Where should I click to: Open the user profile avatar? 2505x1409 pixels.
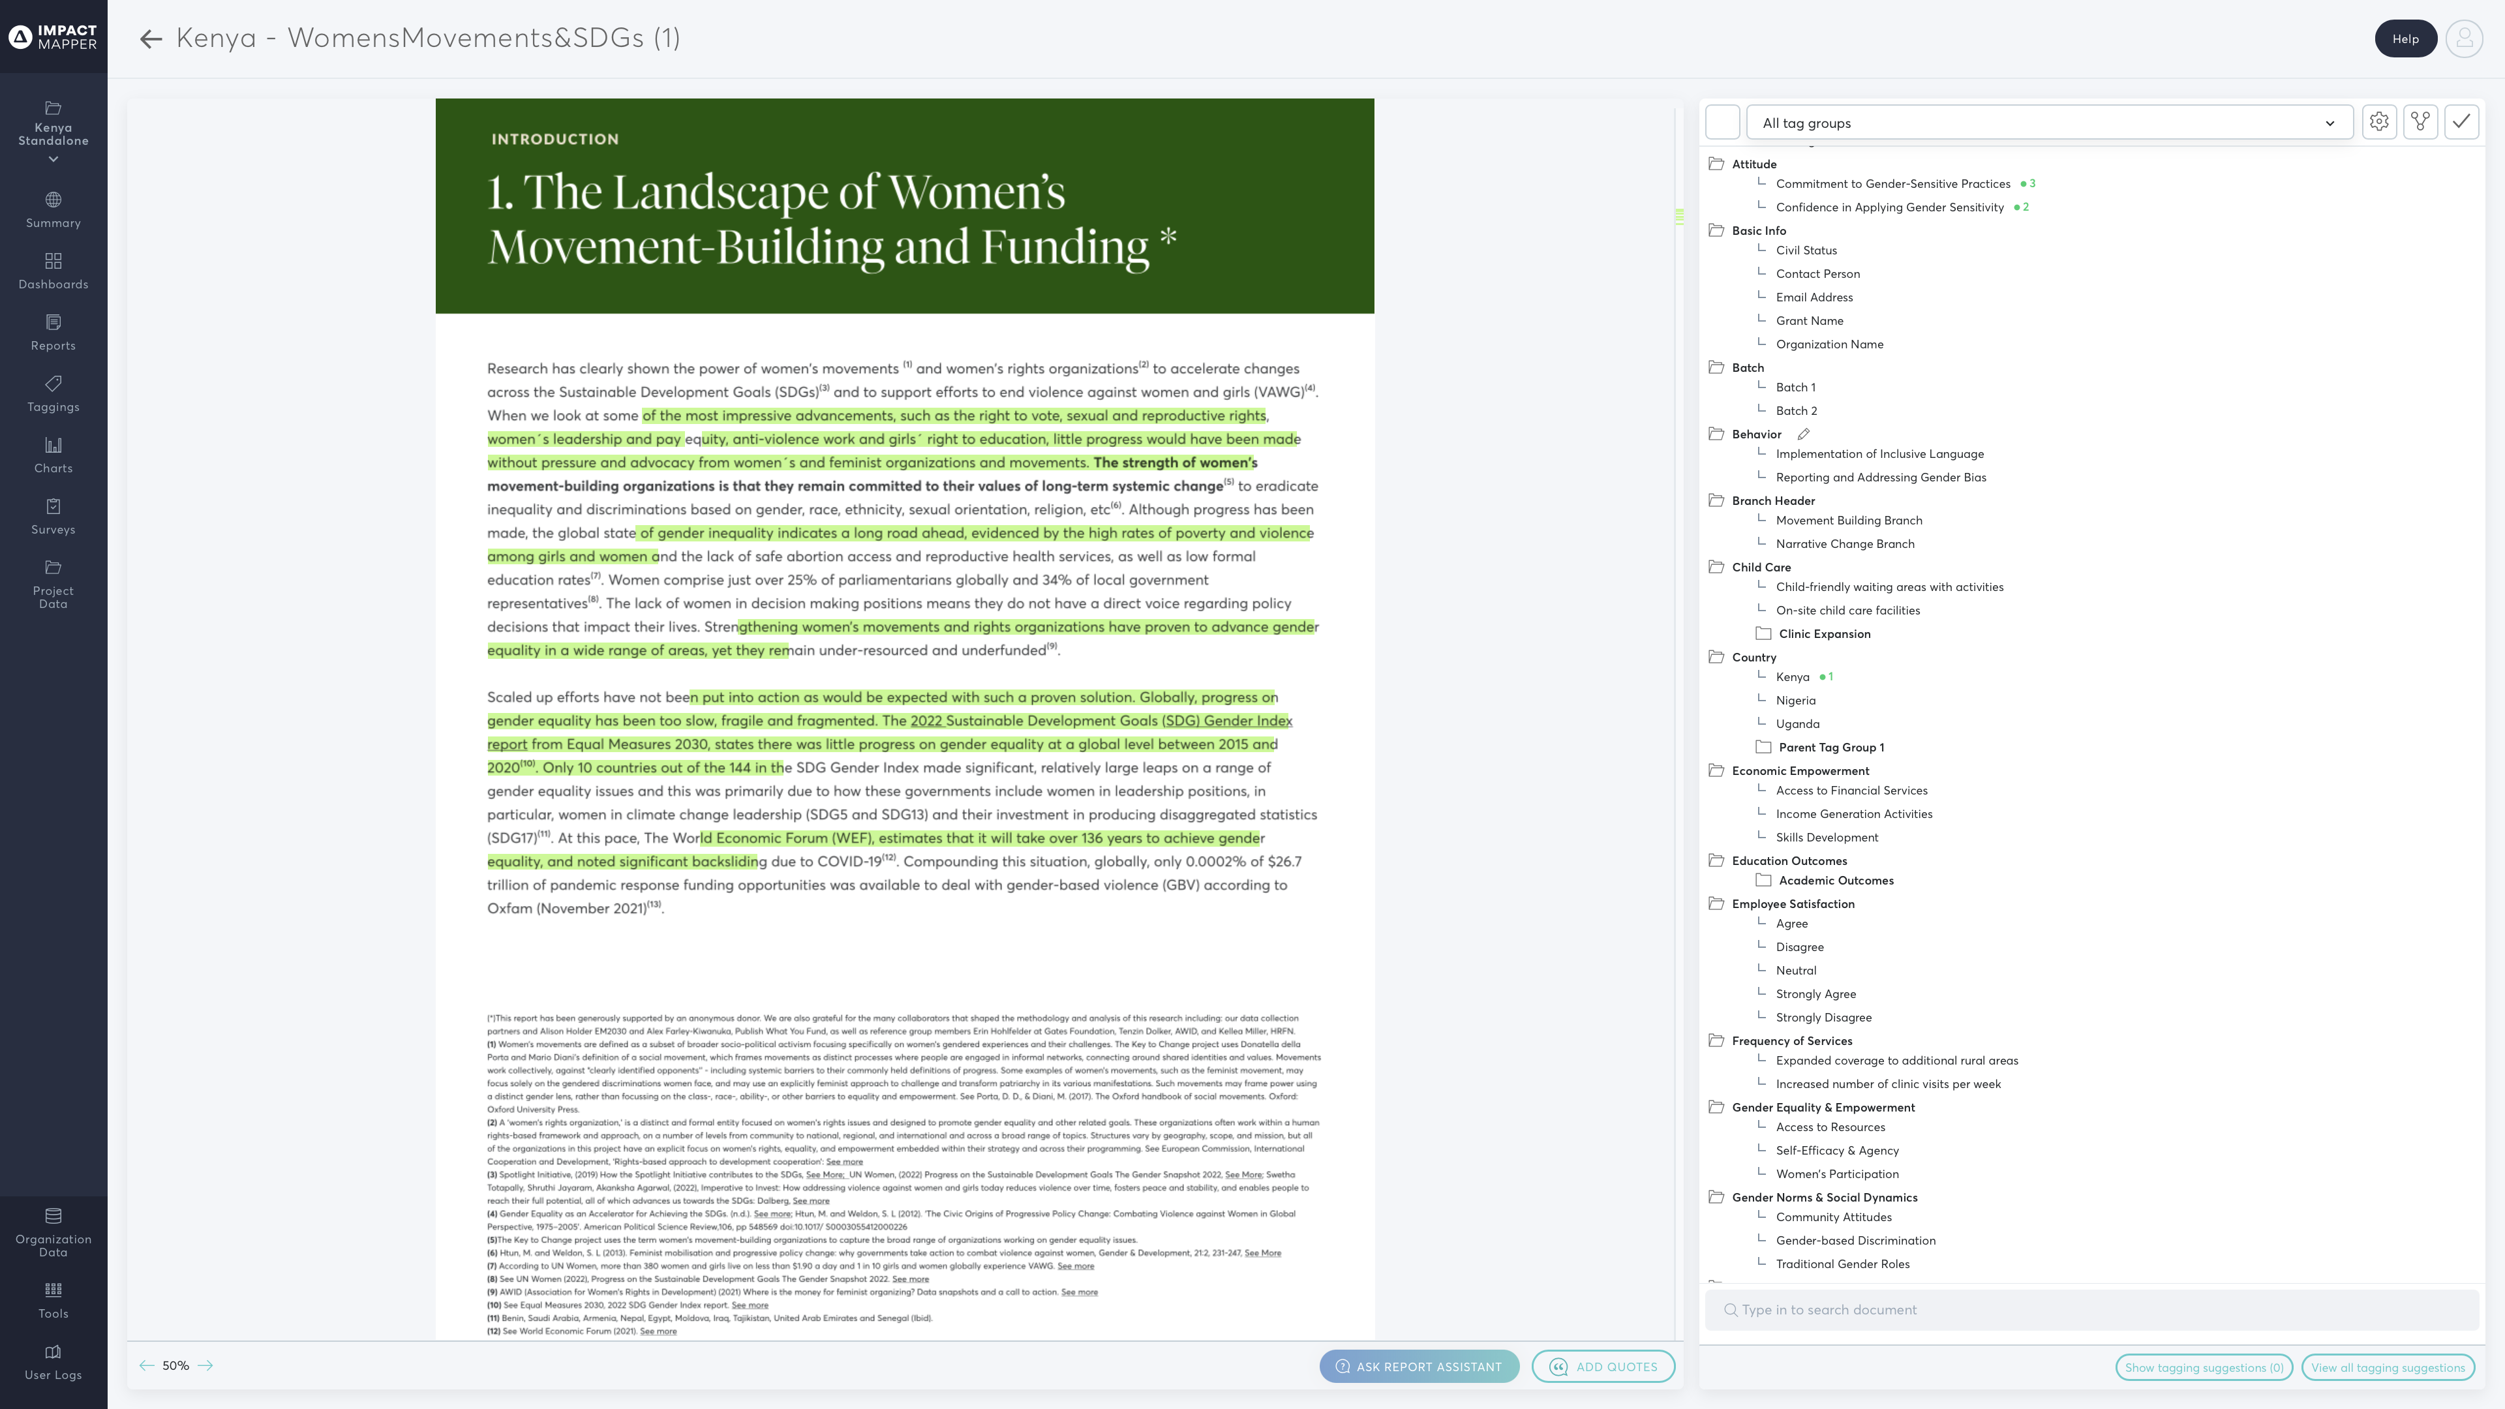point(2463,39)
